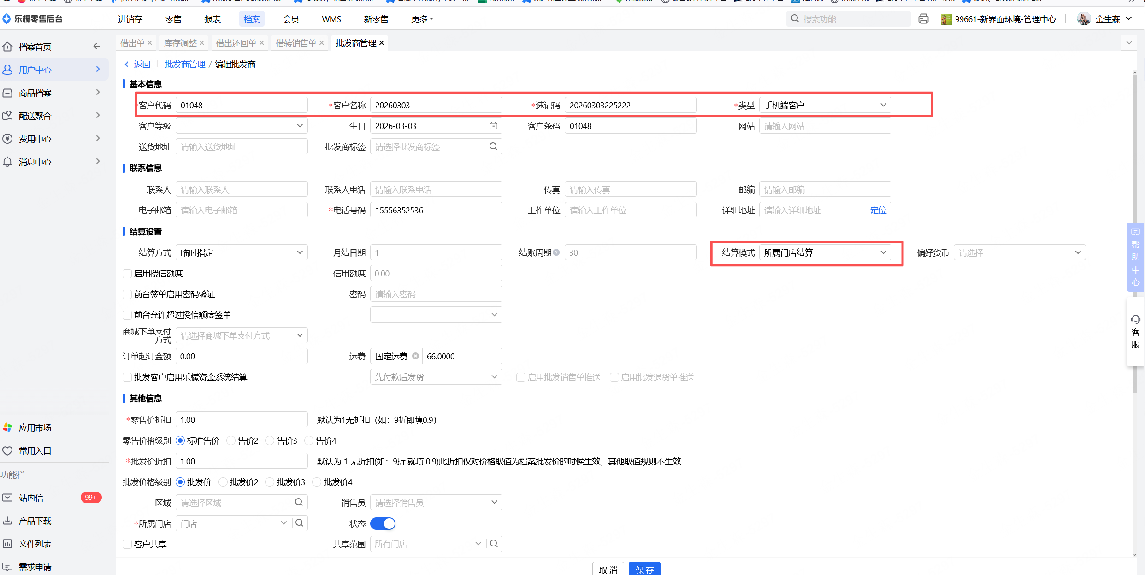Click the 客服 headset icon
1145x575 pixels.
pyautogui.click(x=1135, y=320)
